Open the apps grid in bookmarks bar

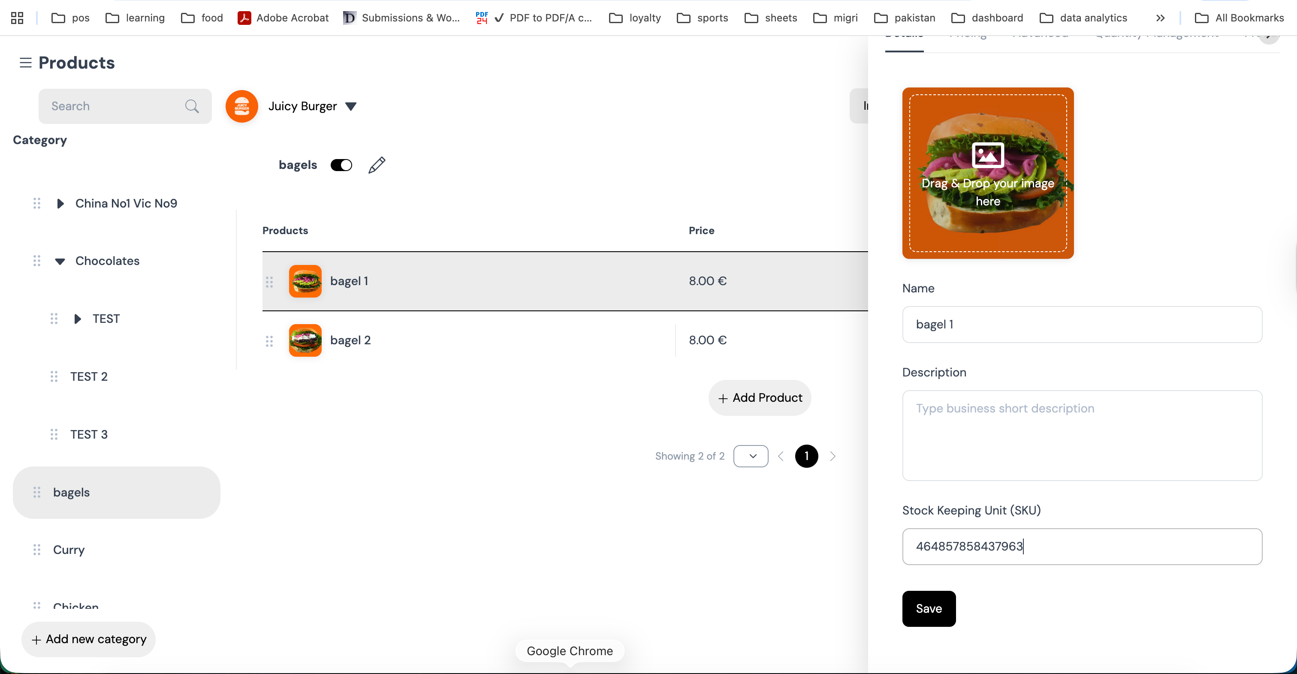pos(17,18)
